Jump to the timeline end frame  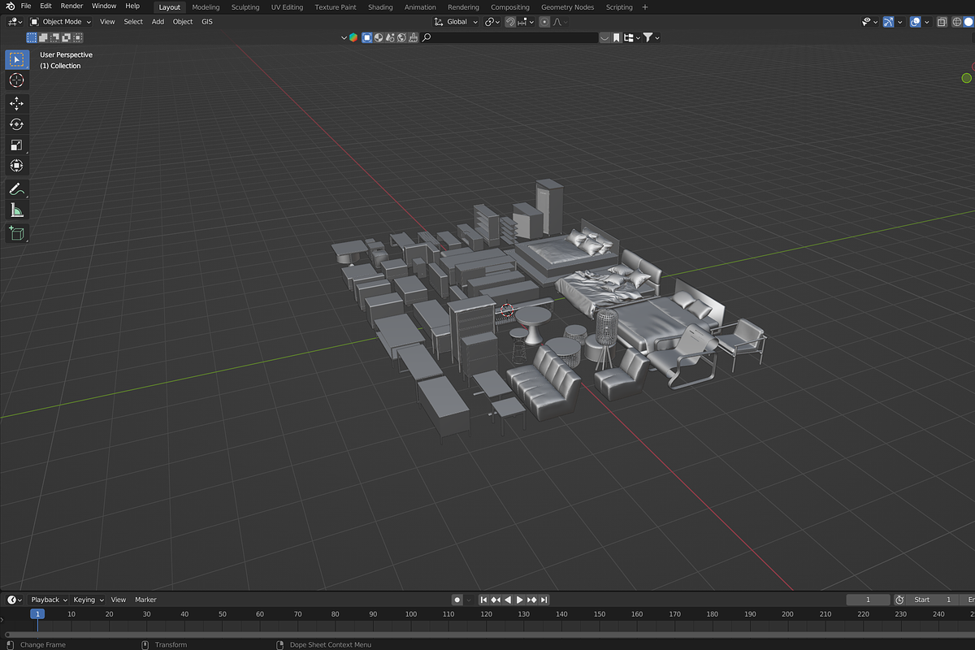coord(544,600)
